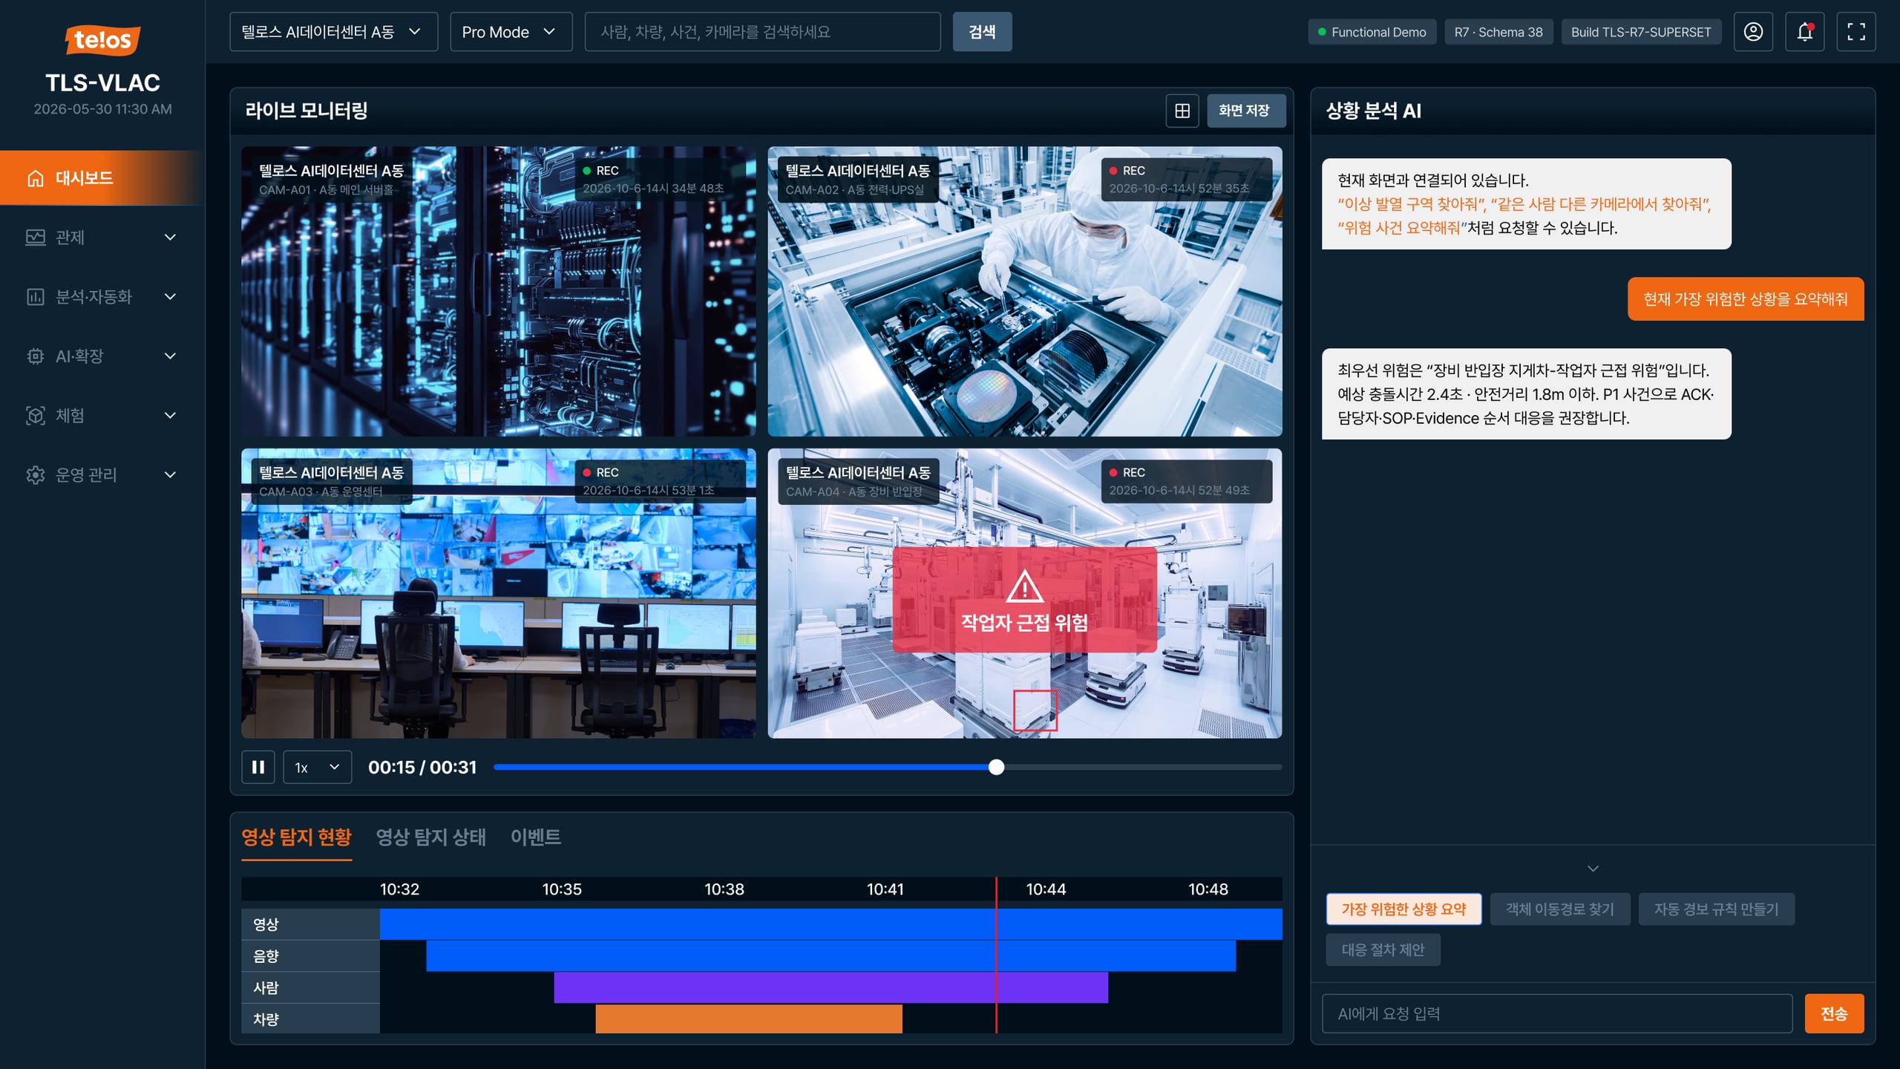Screen dimensions: 1900x1069
Task: Open the CAM-A03 operations center feed
Action: point(498,593)
